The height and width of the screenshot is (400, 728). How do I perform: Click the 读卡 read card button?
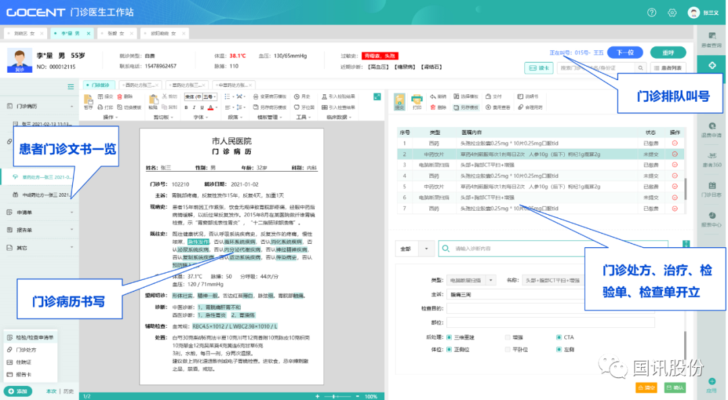(539, 68)
